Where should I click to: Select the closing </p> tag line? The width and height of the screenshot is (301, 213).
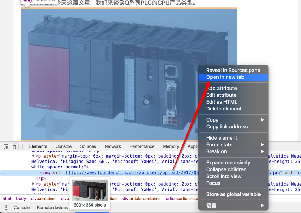point(41,178)
